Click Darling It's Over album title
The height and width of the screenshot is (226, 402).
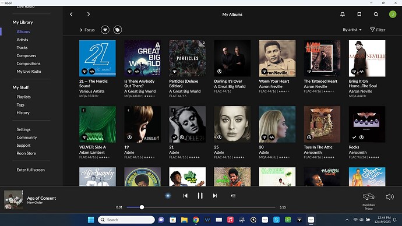[x=228, y=81]
